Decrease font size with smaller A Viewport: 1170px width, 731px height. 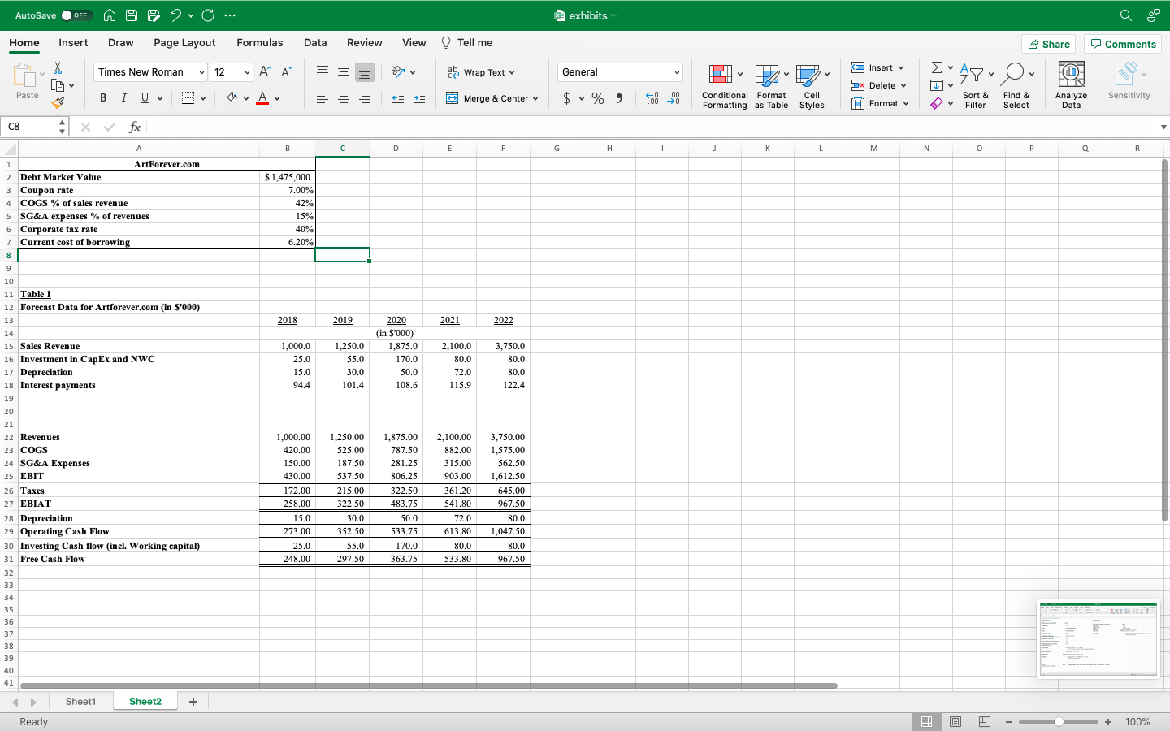(x=286, y=72)
